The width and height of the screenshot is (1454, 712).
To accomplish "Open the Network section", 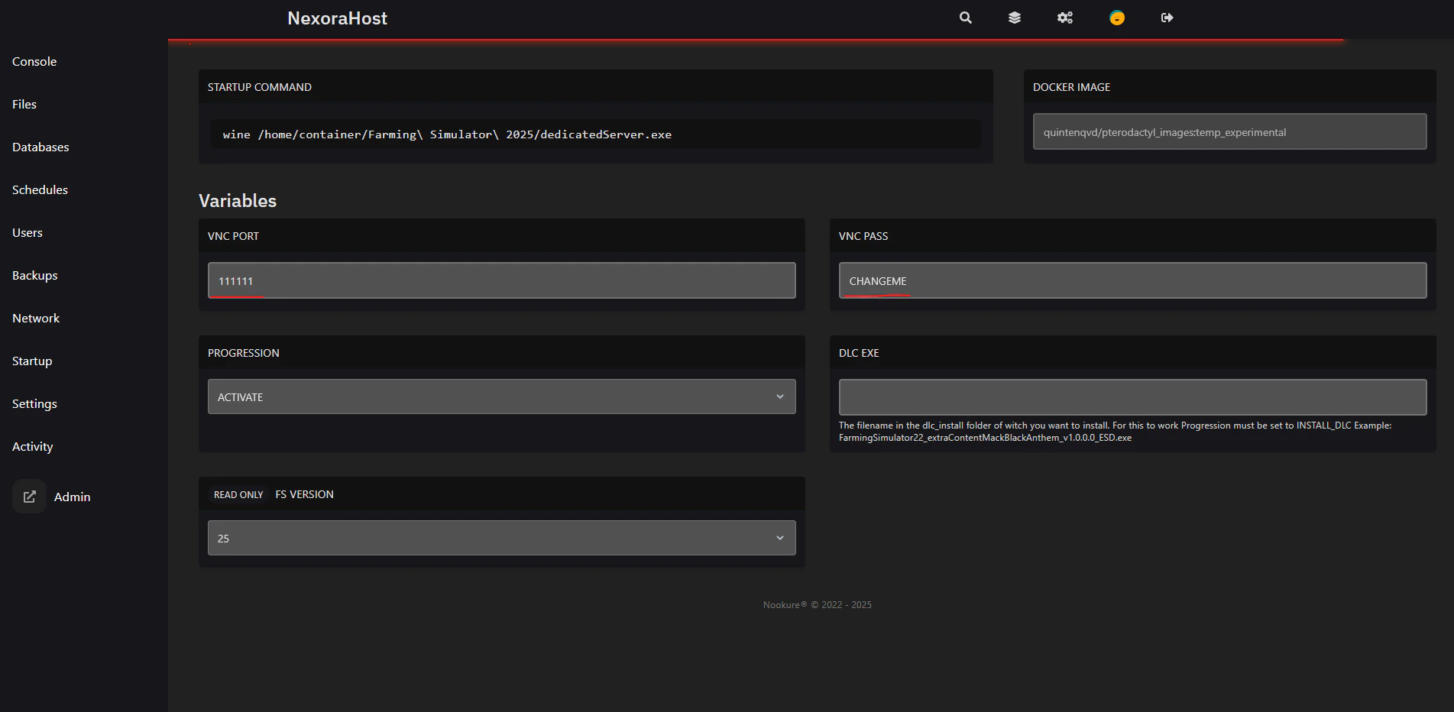I will point(36,318).
